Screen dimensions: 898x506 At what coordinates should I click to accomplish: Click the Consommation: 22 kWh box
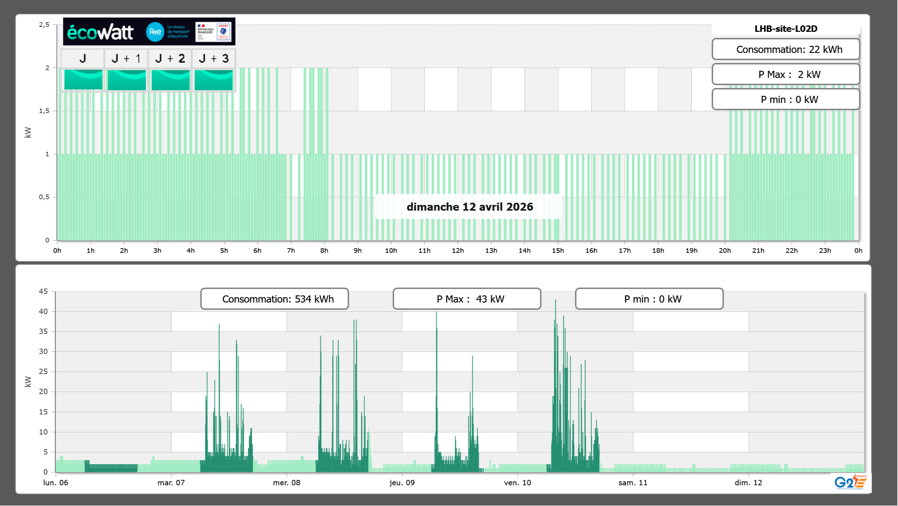pos(786,49)
